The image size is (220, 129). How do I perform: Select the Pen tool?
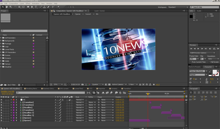(32, 7)
